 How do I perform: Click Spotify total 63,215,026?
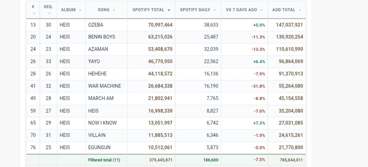point(160,37)
